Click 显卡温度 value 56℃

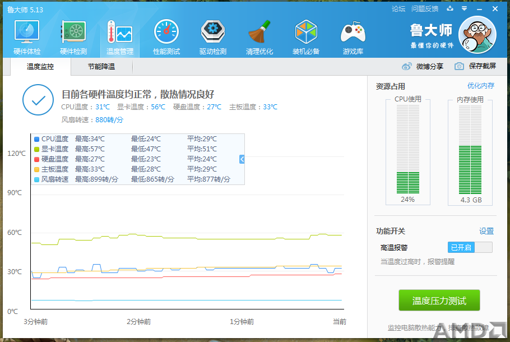(x=158, y=107)
